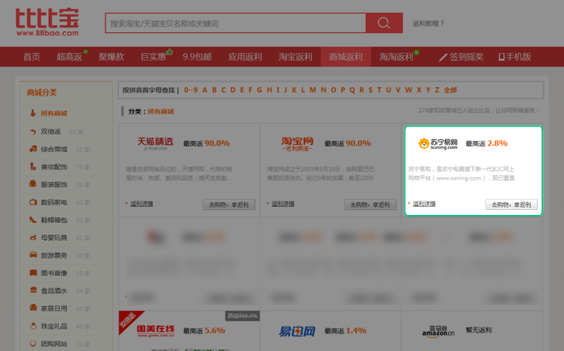Click the 团购网站 category icon
Image resolution: width=564 pixels, height=351 pixels.
[33, 344]
